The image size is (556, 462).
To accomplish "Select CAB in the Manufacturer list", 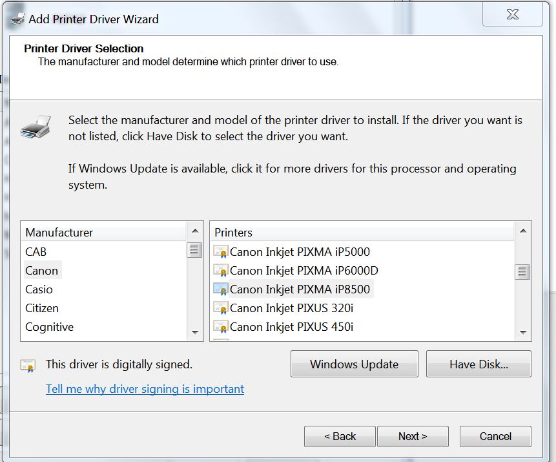I will pyautogui.click(x=36, y=251).
